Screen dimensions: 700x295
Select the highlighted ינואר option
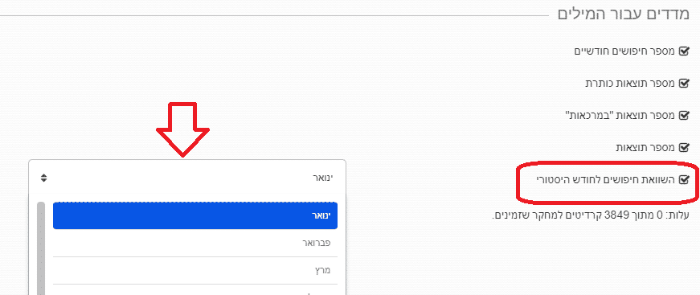(195, 215)
